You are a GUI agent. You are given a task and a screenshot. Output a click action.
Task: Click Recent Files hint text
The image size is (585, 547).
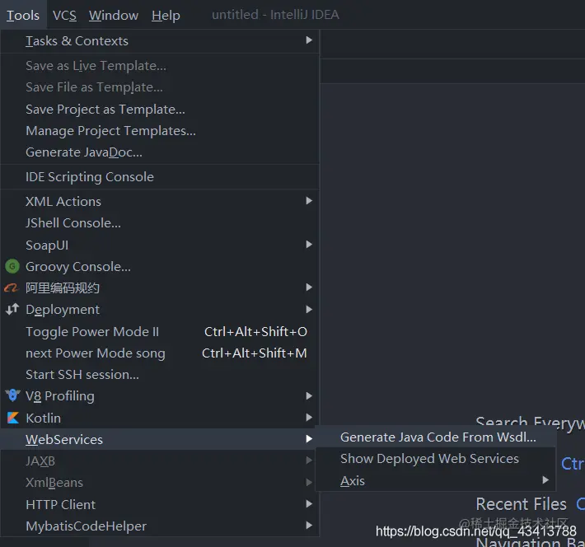(522, 504)
